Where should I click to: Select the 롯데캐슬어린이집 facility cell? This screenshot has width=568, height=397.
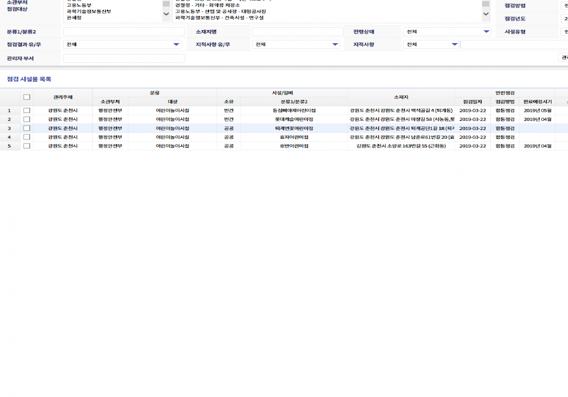[x=294, y=119]
